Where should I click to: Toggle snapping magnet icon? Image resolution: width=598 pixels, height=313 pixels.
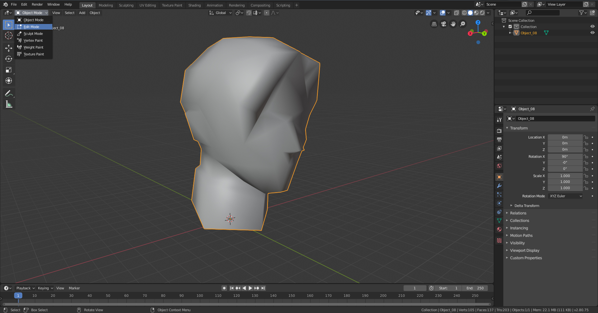point(249,13)
